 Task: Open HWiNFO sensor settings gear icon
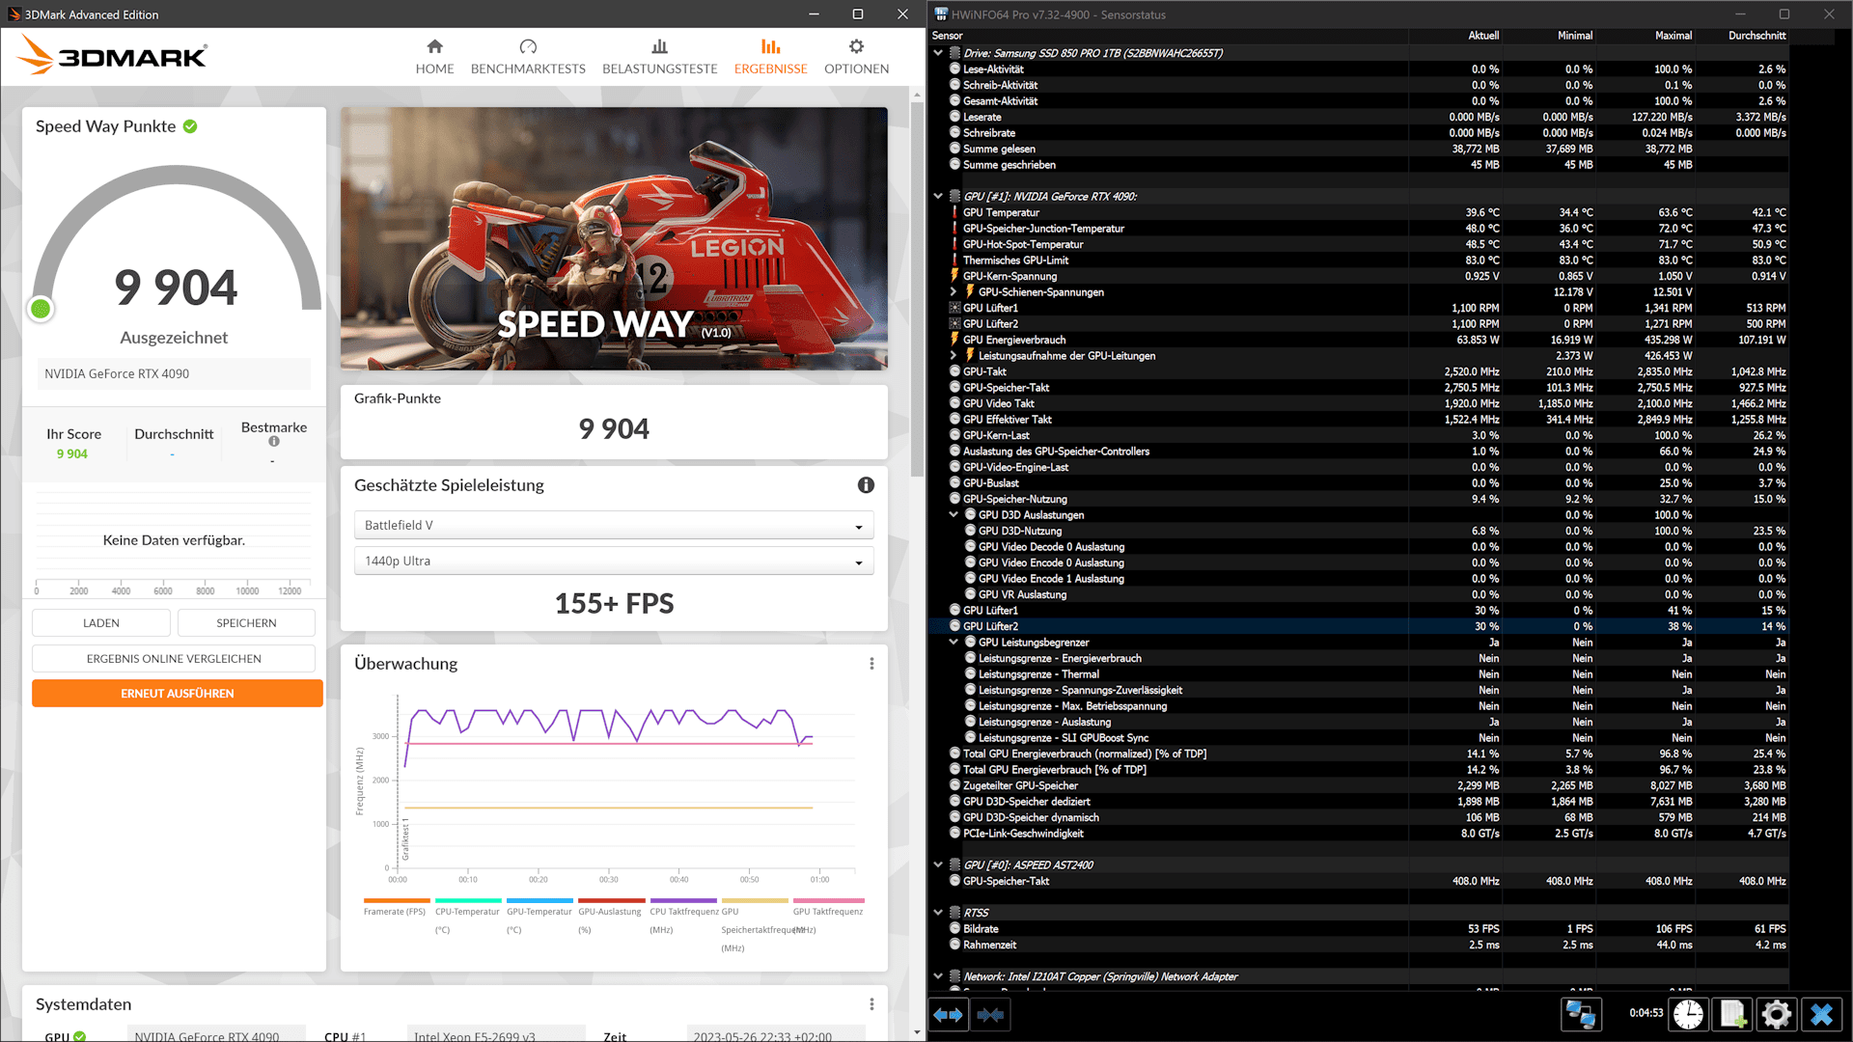(x=1776, y=1015)
